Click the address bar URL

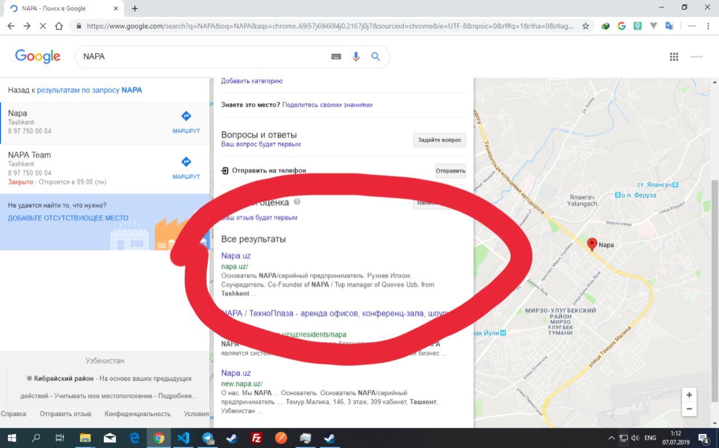pos(330,26)
